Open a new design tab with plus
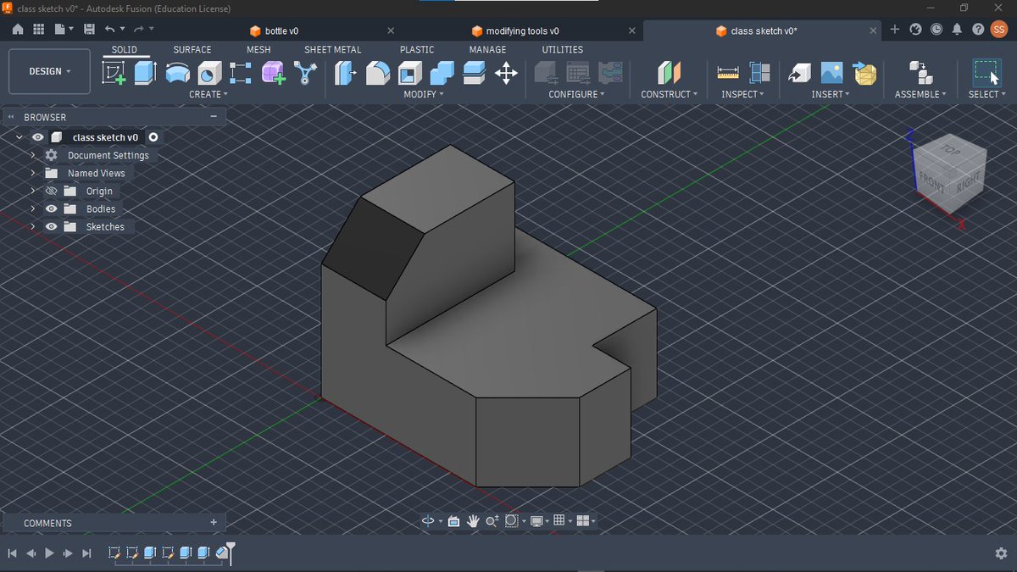The width and height of the screenshot is (1017, 572). tap(895, 29)
